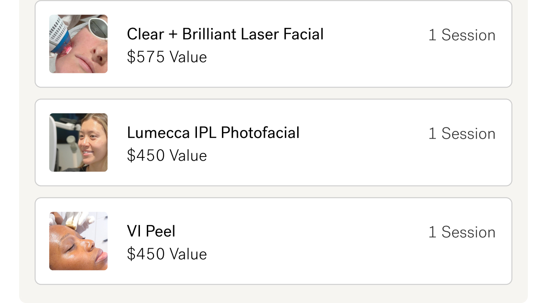Screen dimensions: 547x303
Task: Select the VI Peel treatment photo
Action: (x=78, y=241)
